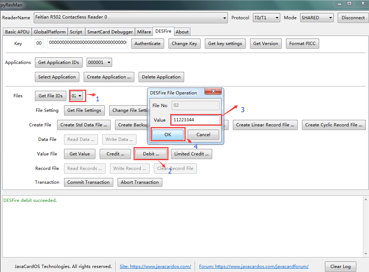Switch to the Basic APDU tab

[17, 32]
